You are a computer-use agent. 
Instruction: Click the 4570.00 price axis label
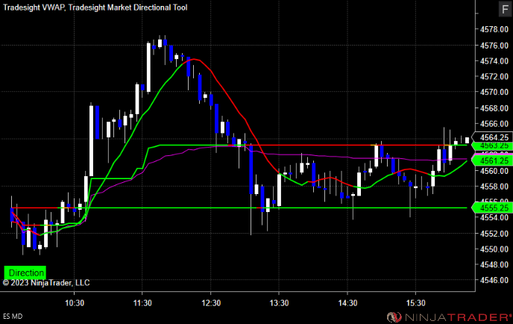[x=494, y=92]
